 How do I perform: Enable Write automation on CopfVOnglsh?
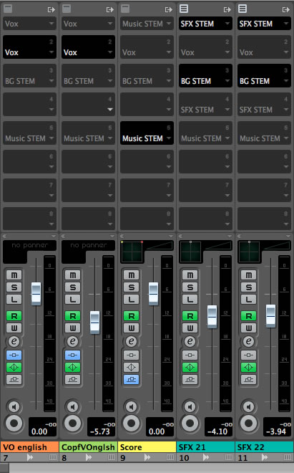(72, 328)
